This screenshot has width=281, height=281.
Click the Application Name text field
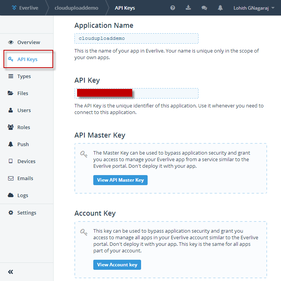(x=136, y=39)
